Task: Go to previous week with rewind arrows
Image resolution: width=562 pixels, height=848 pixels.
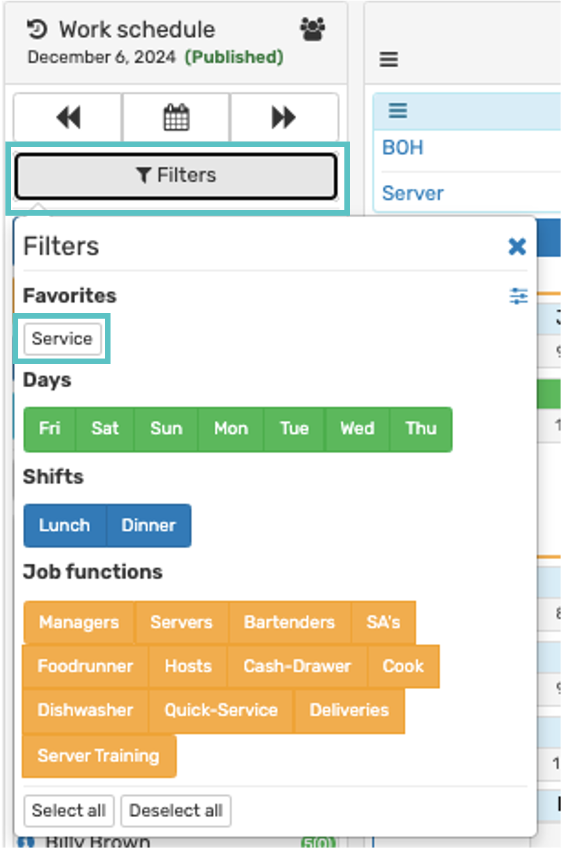Action: pos(68,117)
